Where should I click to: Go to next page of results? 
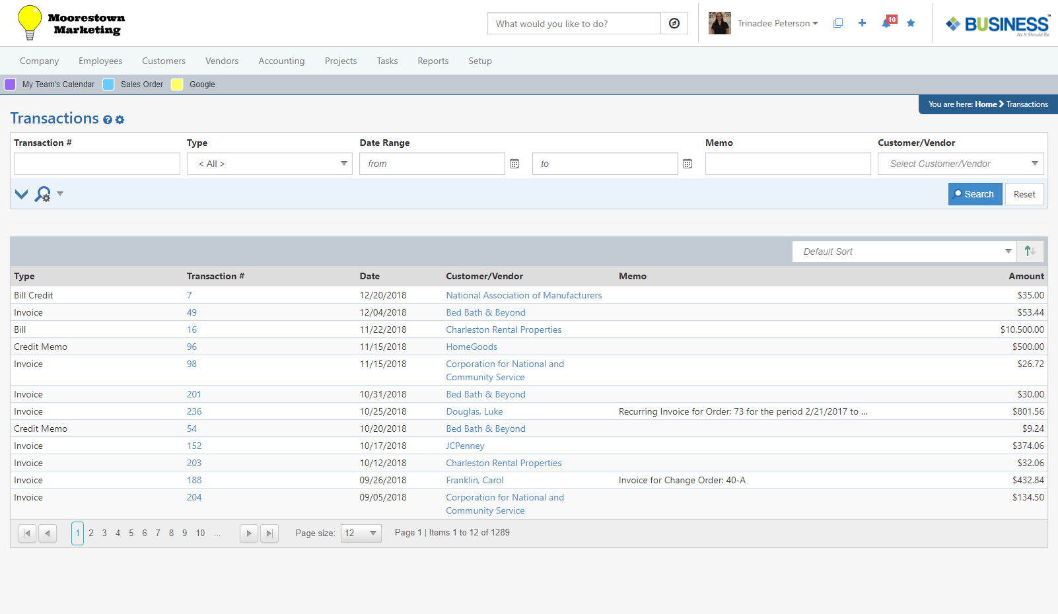[249, 533]
